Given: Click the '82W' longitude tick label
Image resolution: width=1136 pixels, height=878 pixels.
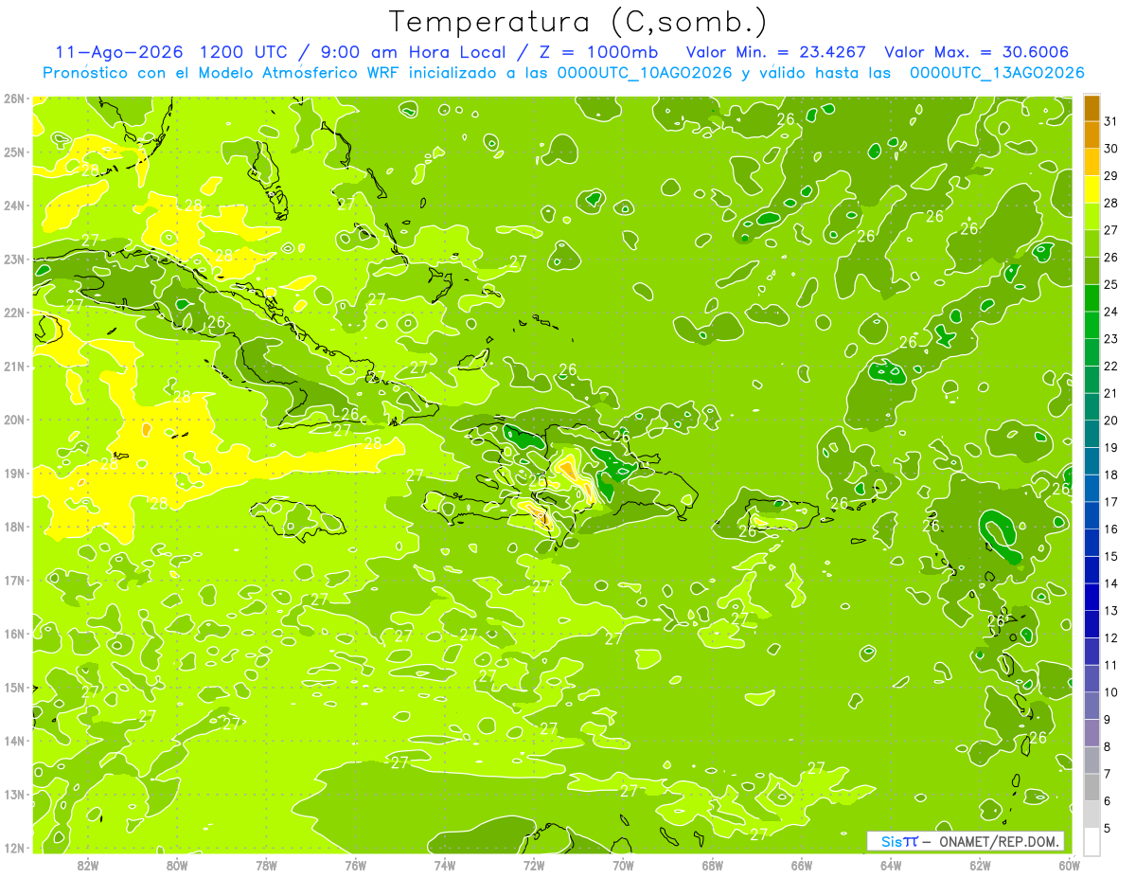Looking at the screenshot, I should click(88, 865).
